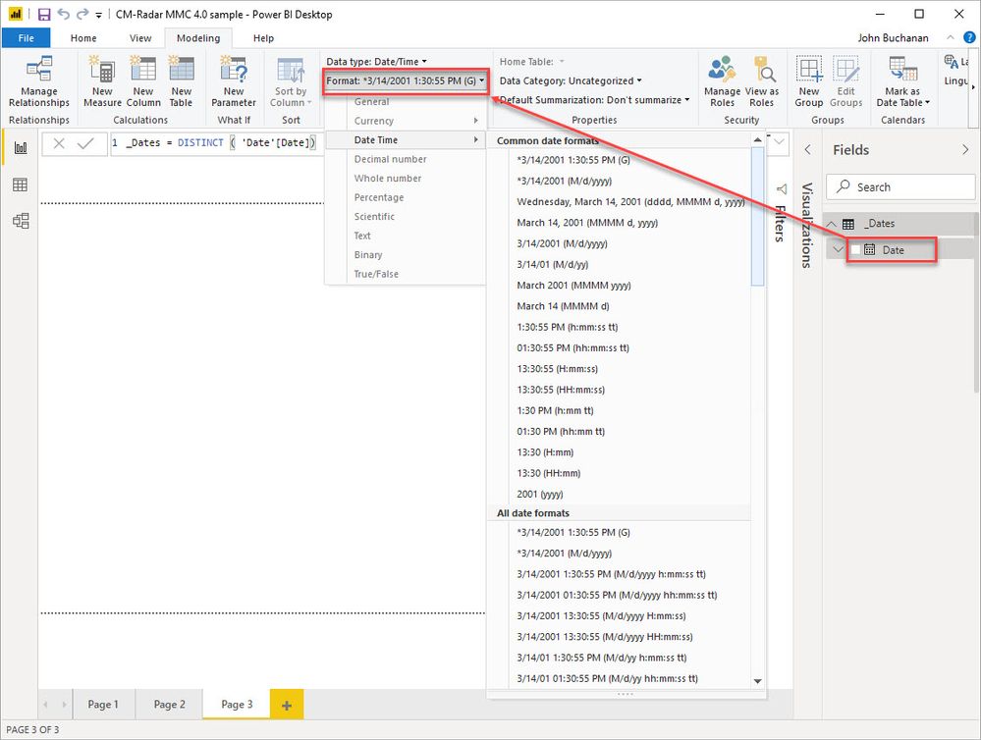Select Date Time format submenu
Screen dimensions: 981x740
point(406,140)
